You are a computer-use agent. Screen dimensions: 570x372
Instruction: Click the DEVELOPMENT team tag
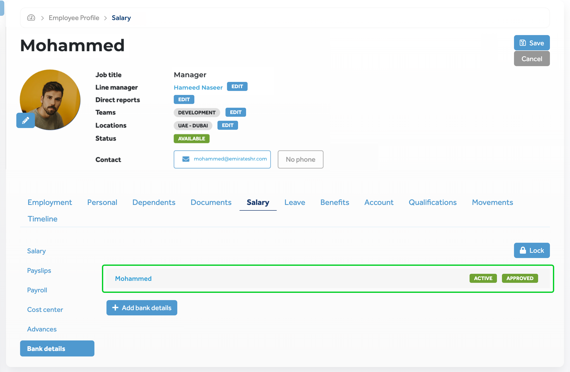(x=197, y=112)
